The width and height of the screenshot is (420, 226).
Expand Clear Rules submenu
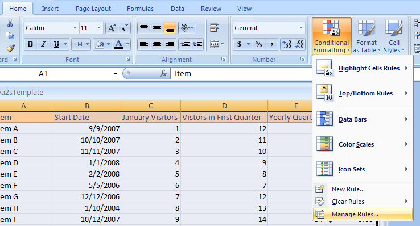pos(363,202)
